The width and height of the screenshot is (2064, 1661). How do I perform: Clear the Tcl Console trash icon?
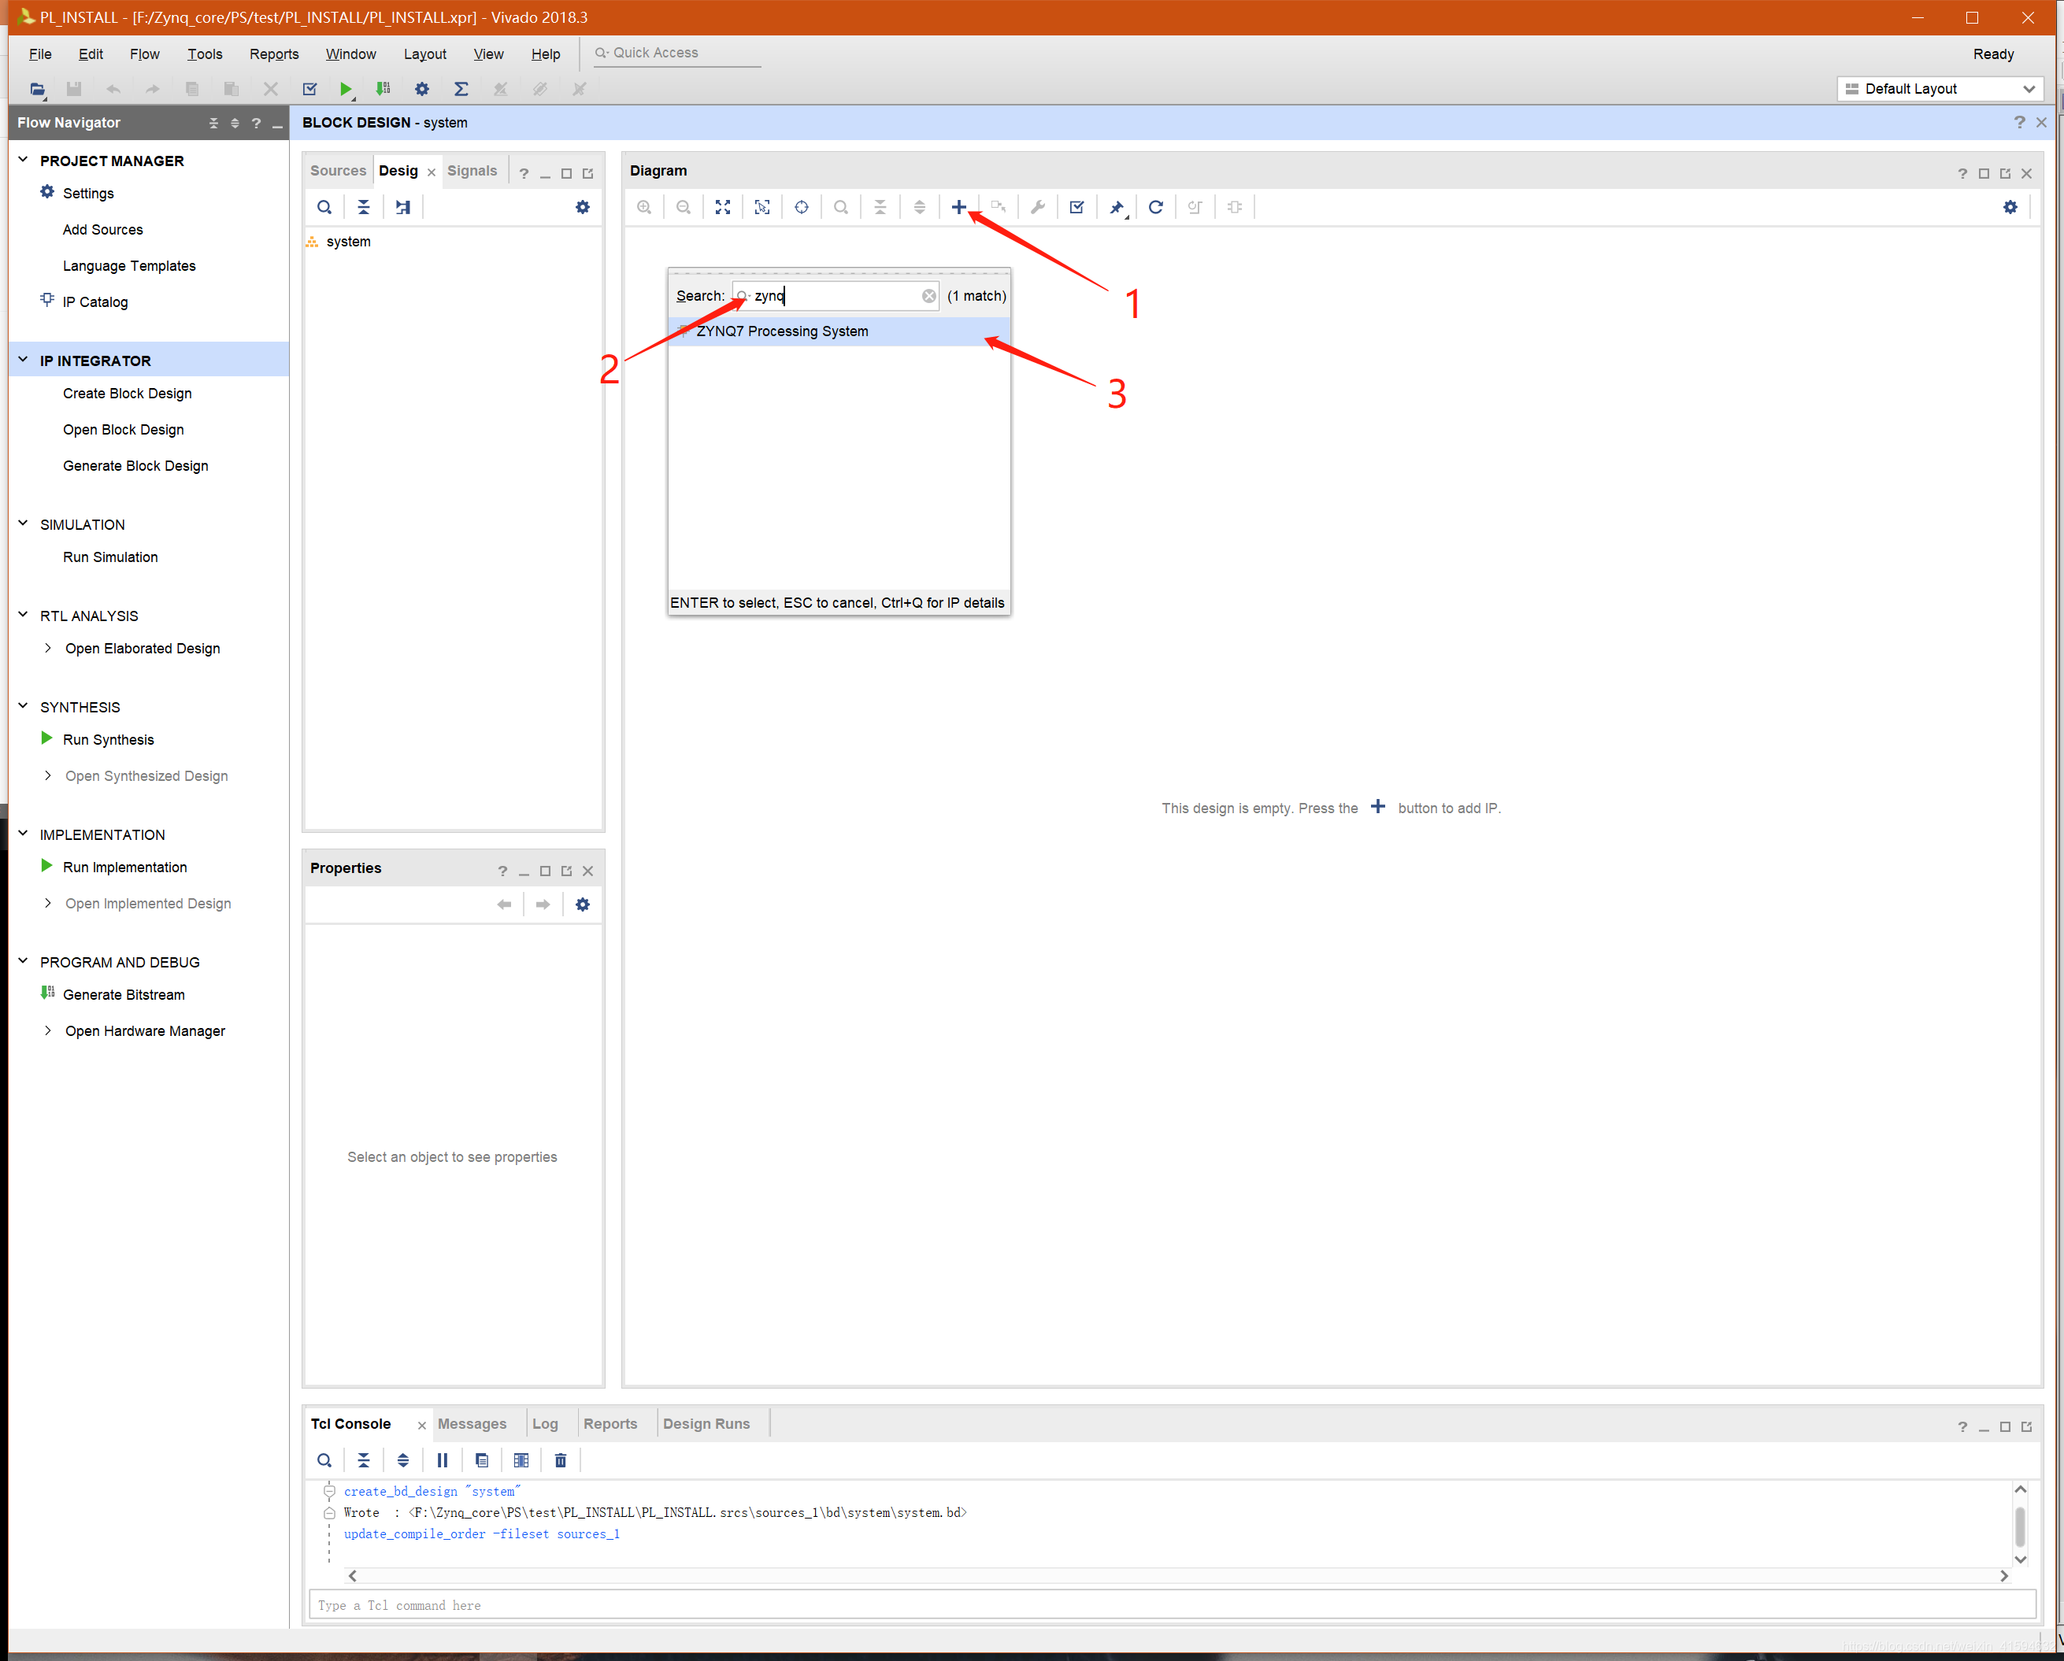[x=561, y=1460]
